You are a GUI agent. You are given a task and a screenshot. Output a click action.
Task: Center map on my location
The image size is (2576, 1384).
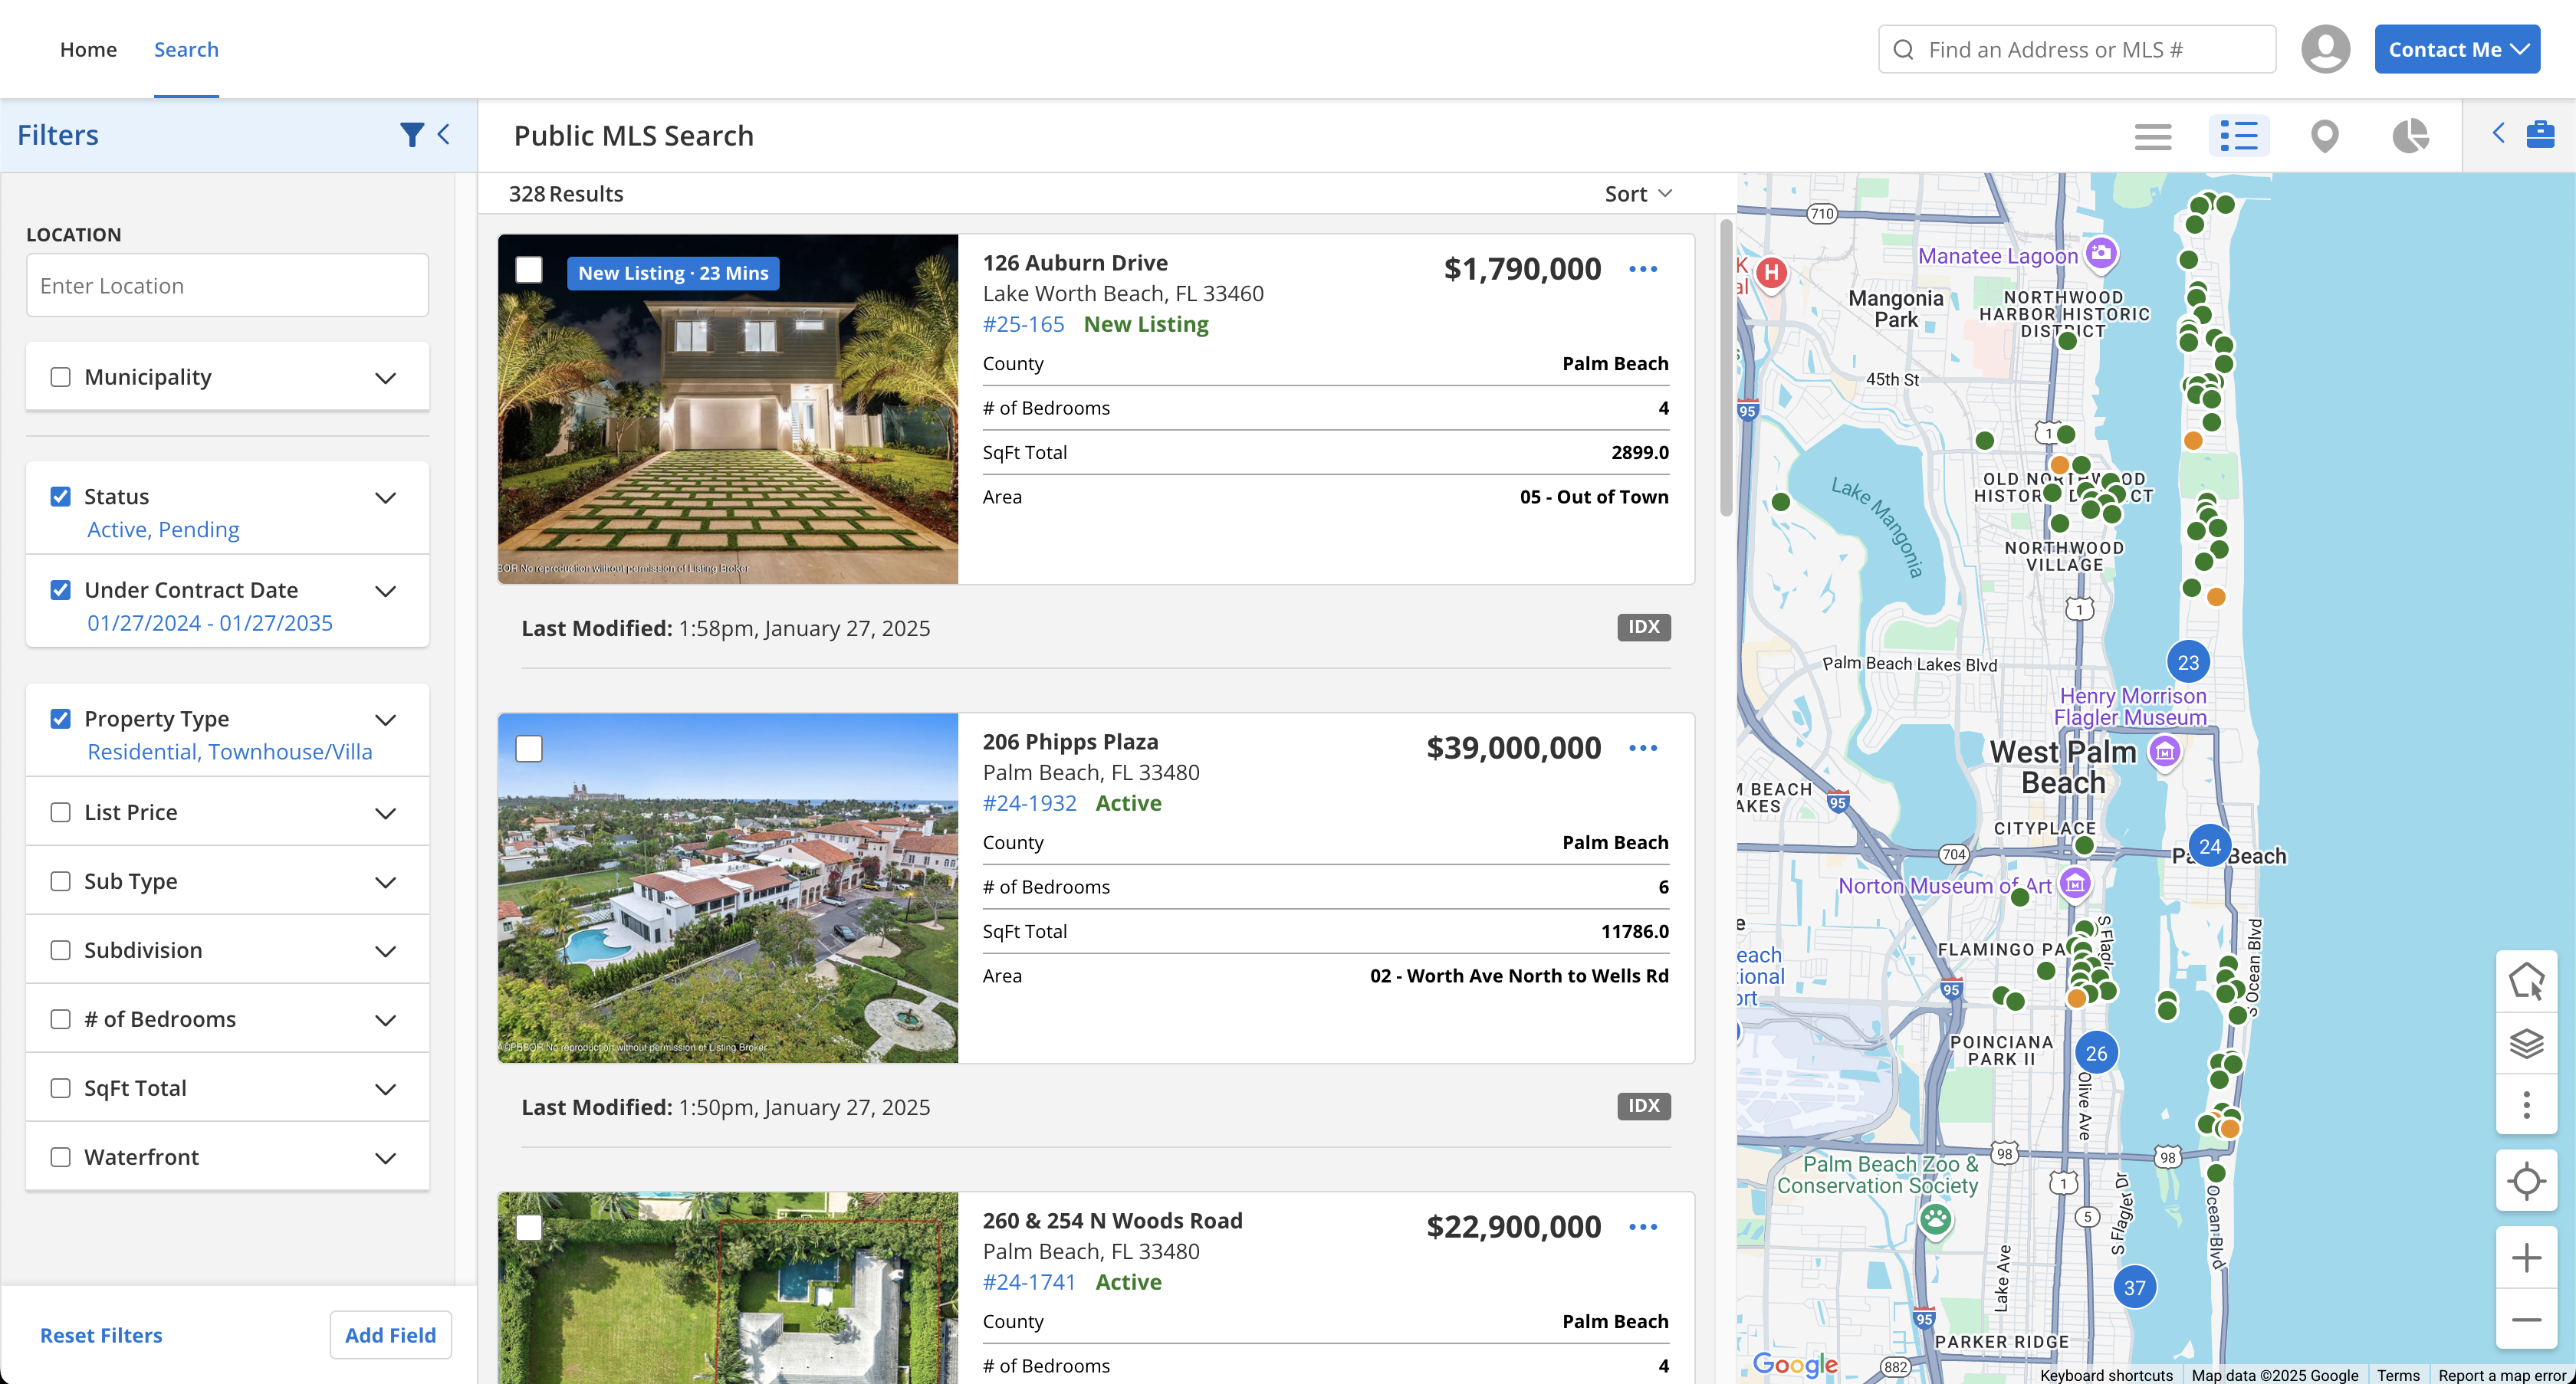pos(2526,1180)
